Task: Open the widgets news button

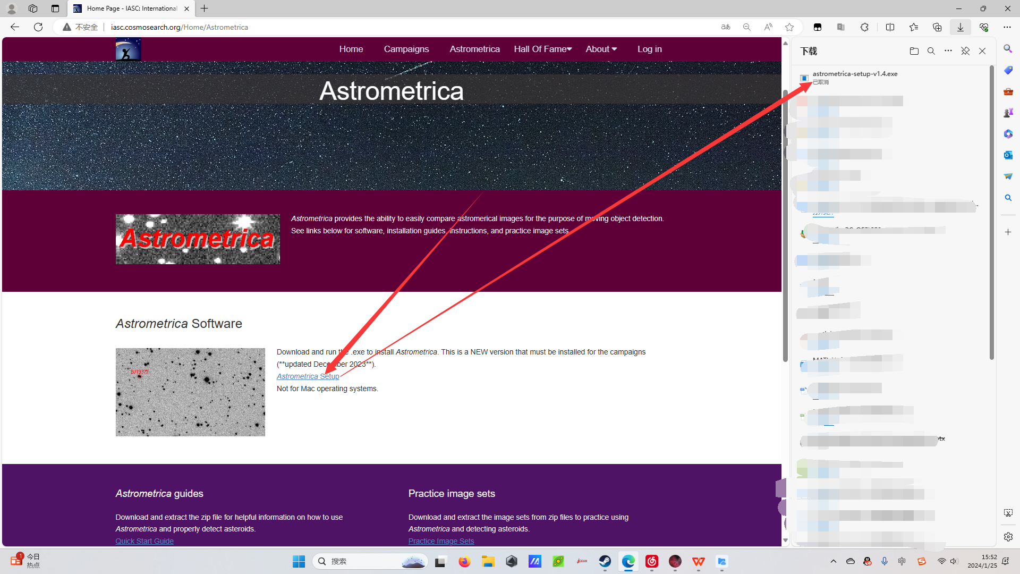Action: click(25, 561)
